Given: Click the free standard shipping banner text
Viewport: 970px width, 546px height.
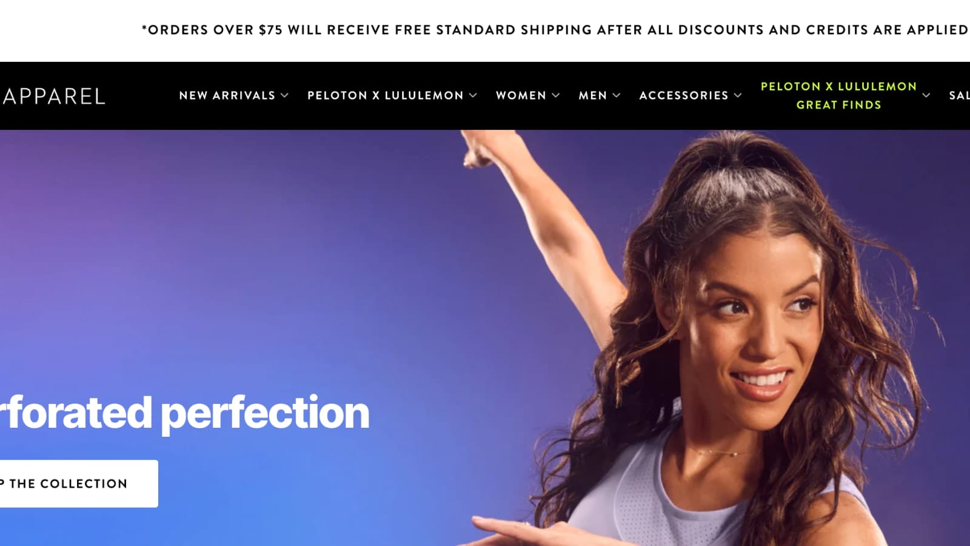Looking at the screenshot, I should (555, 30).
